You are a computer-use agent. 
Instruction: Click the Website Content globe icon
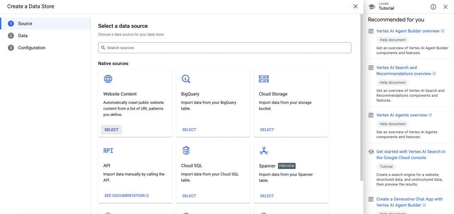click(108, 79)
